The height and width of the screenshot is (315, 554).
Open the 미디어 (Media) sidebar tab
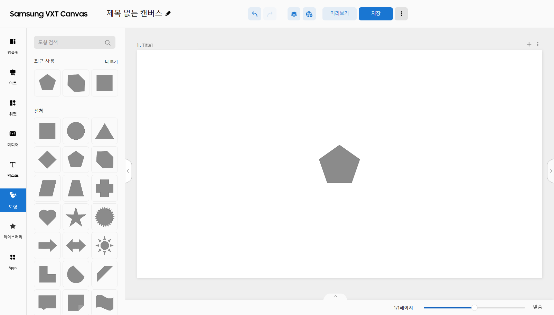(13, 139)
